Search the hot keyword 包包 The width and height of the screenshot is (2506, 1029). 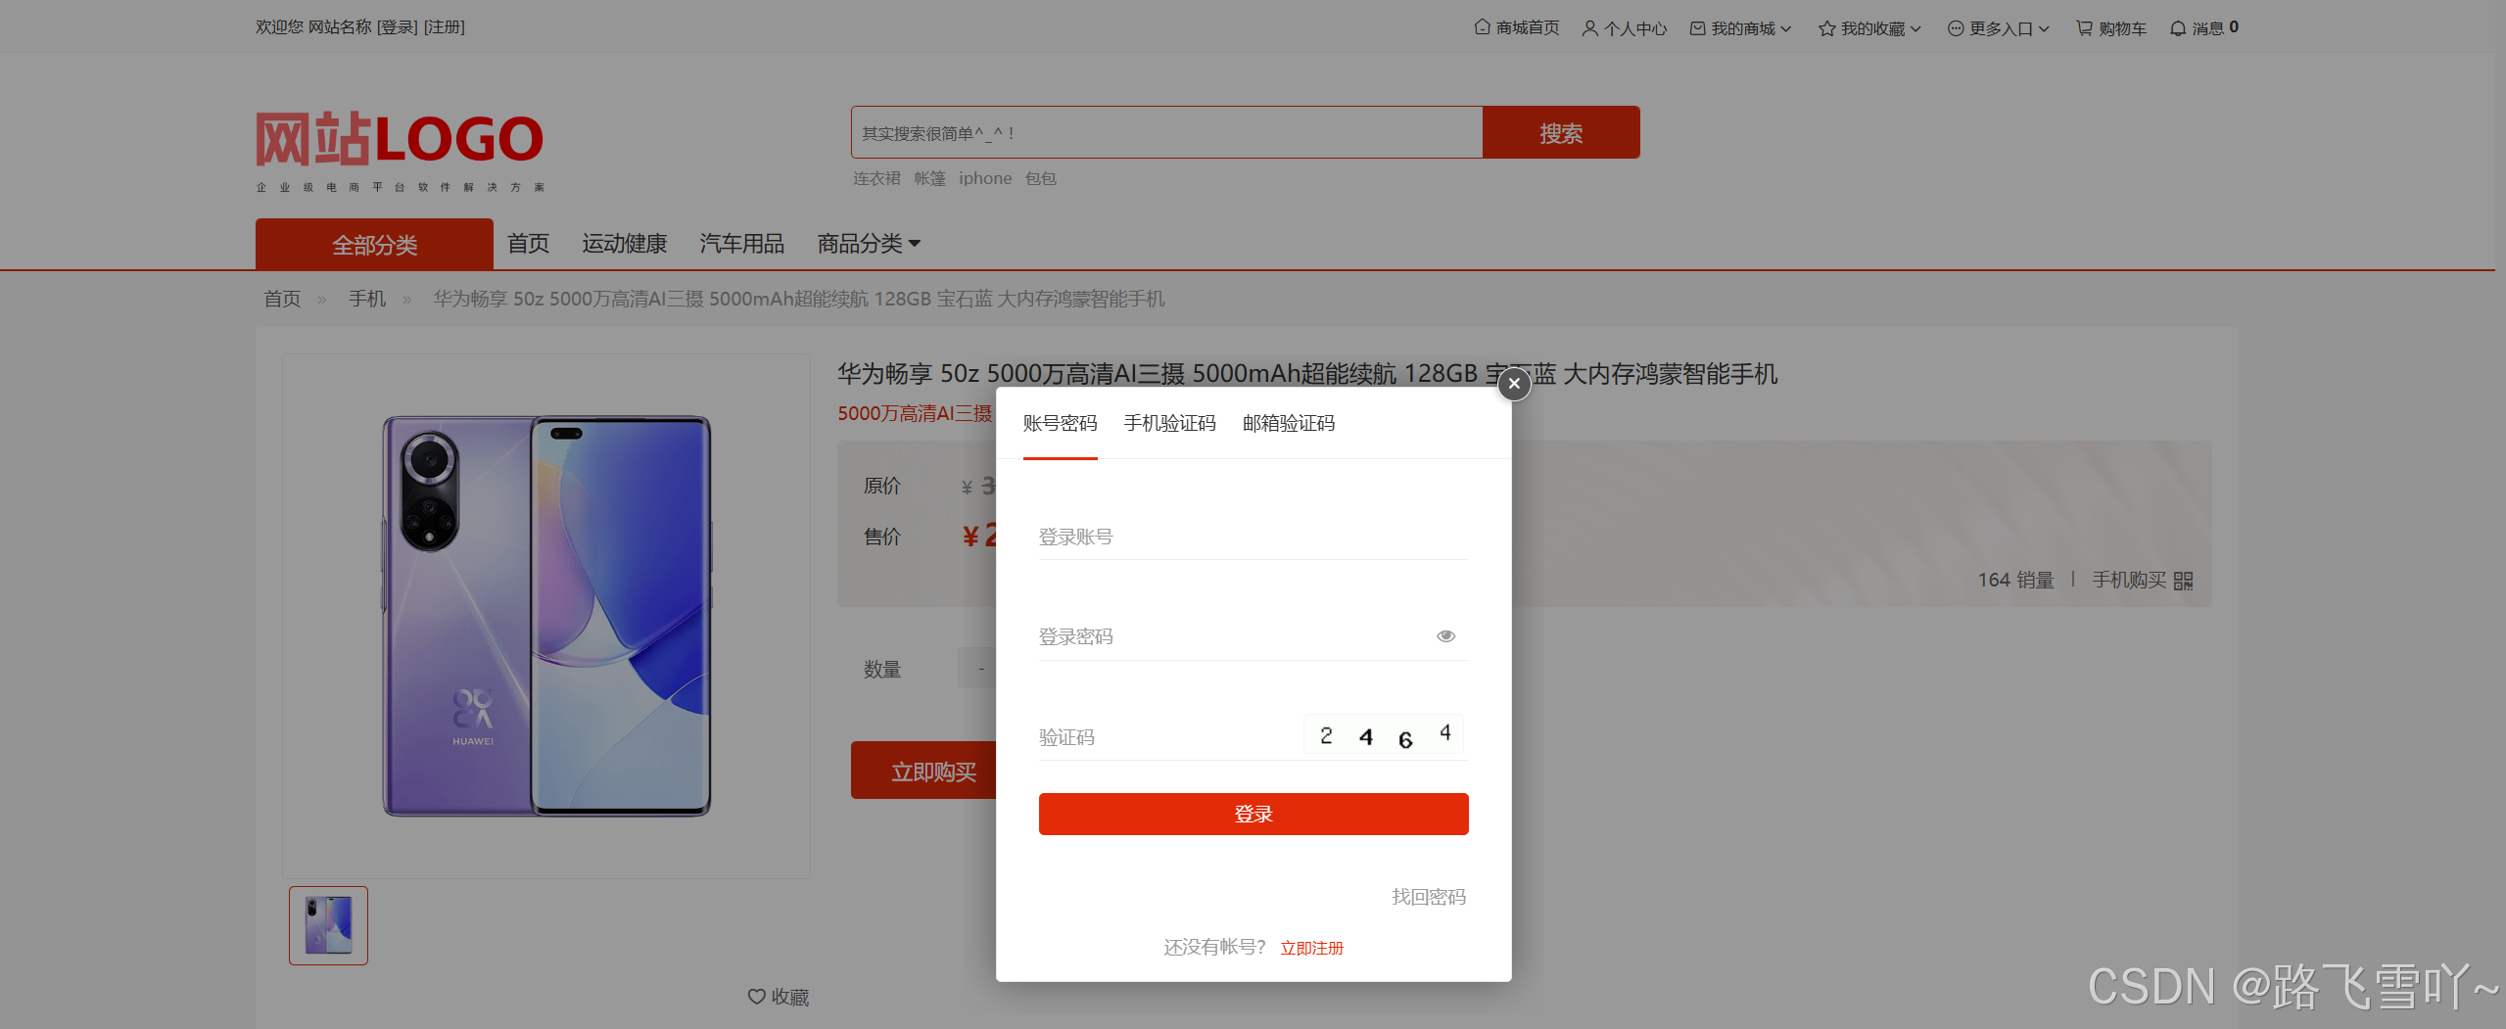(x=1041, y=178)
